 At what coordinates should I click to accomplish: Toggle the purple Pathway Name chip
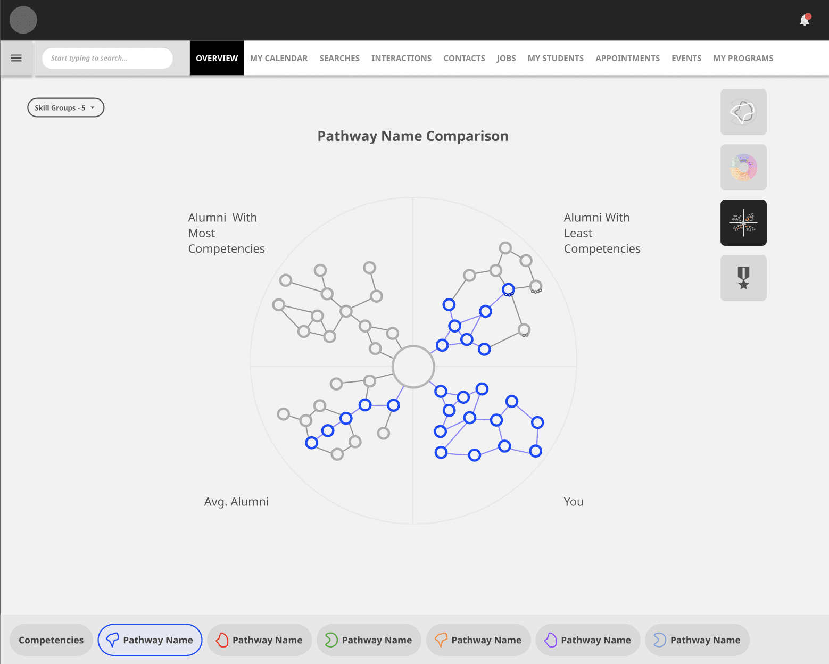tap(588, 640)
